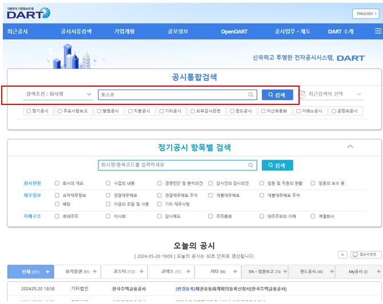Screen dimensions: 383x304
Task: Click the 탭순서변경 button
Action: 366,254
